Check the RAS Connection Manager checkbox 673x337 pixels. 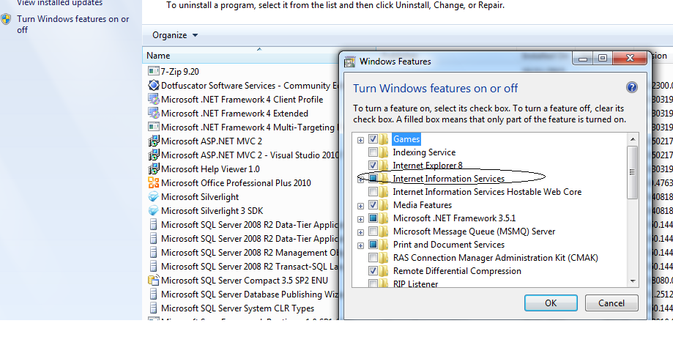coord(373,258)
